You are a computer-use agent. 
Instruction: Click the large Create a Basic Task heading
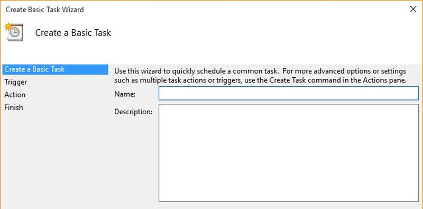tap(73, 33)
